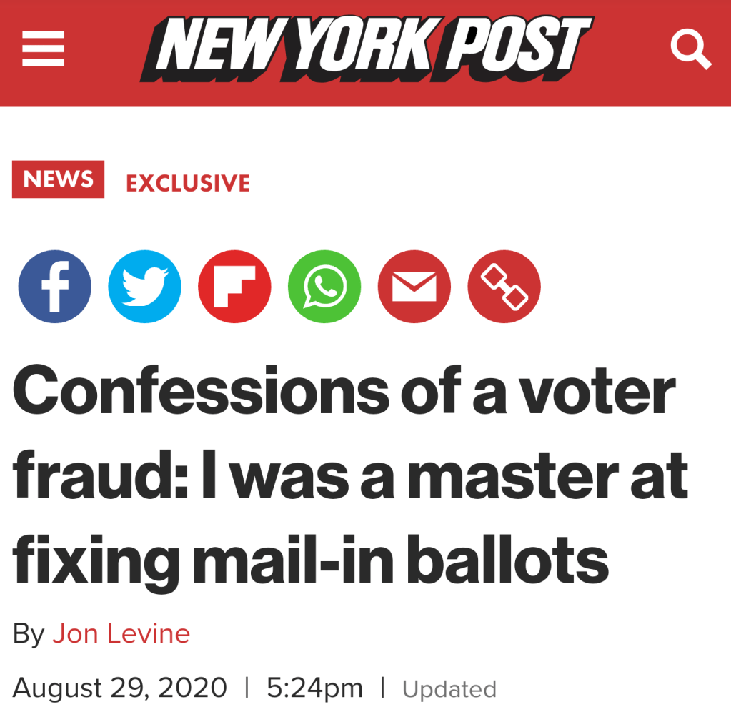The image size is (731, 717).
Task: Share the article to Flipboard
Action: (234, 286)
